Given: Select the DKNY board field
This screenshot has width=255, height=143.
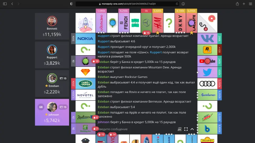Looking at the screenshot, I should (x=180, y=23).
